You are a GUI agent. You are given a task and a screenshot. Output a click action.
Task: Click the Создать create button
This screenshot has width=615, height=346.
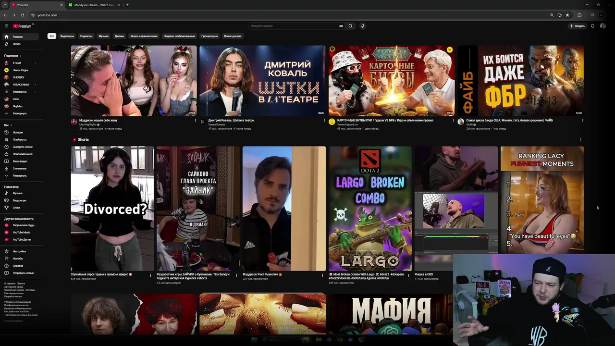(x=577, y=26)
